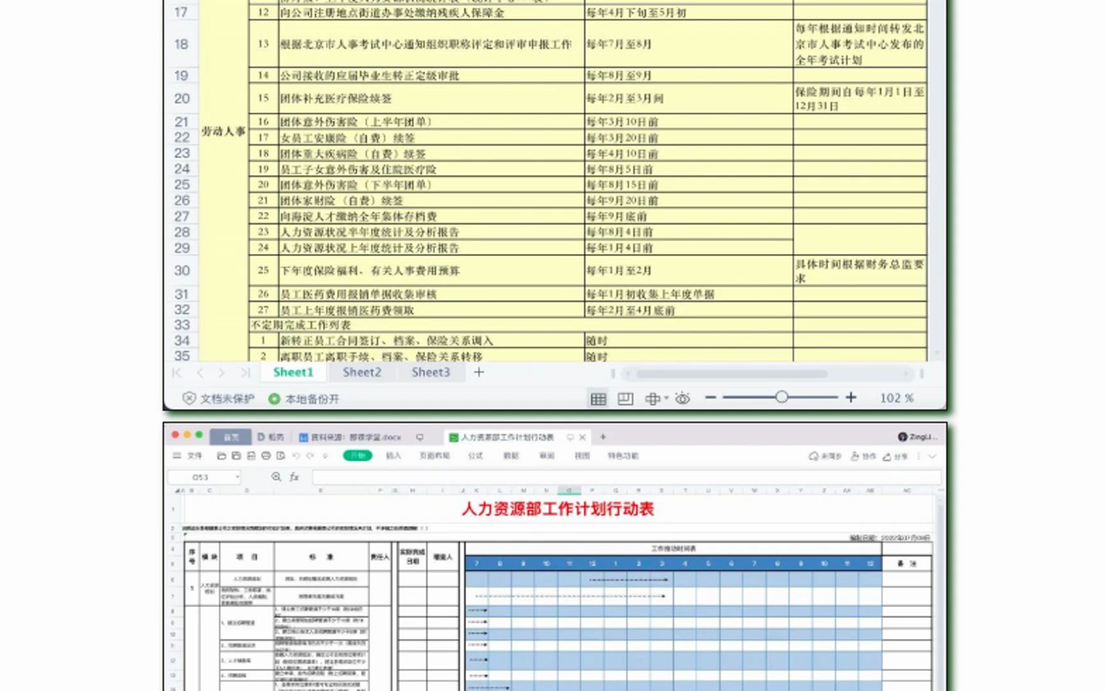Click the print preview icon in lower toolbar
The height and width of the screenshot is (691, 1106).
[280, 456]
